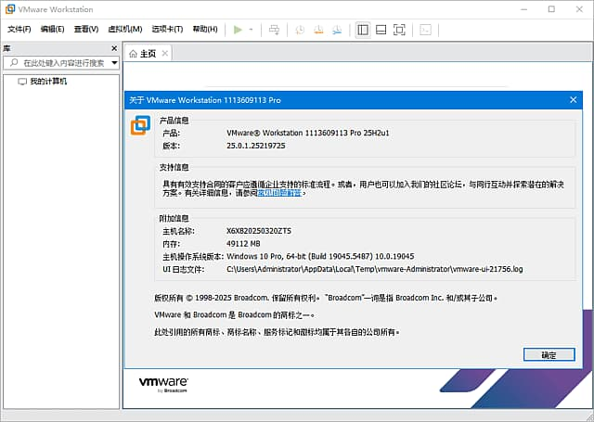
Task: Open the 帮助(H) menu
Action: pyautogui.click(x=204, y=30)
